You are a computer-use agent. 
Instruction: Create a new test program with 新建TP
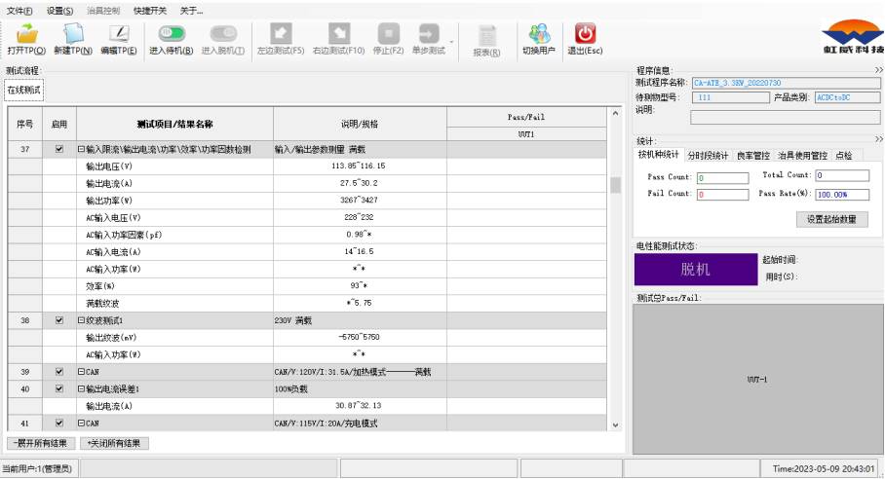click(x=73, y=40)
